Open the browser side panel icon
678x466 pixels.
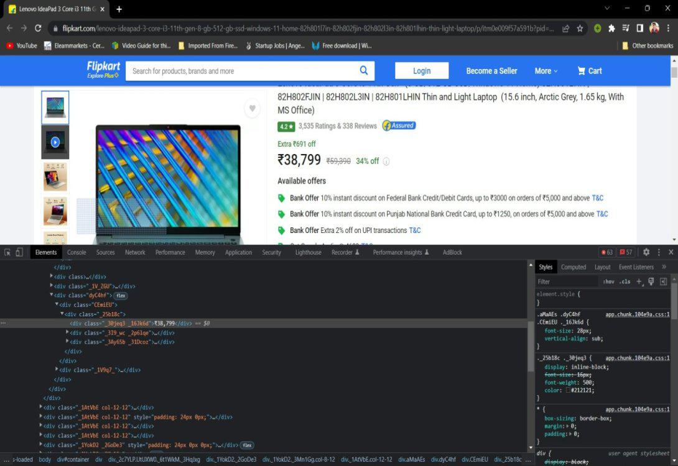click(640, 29)
